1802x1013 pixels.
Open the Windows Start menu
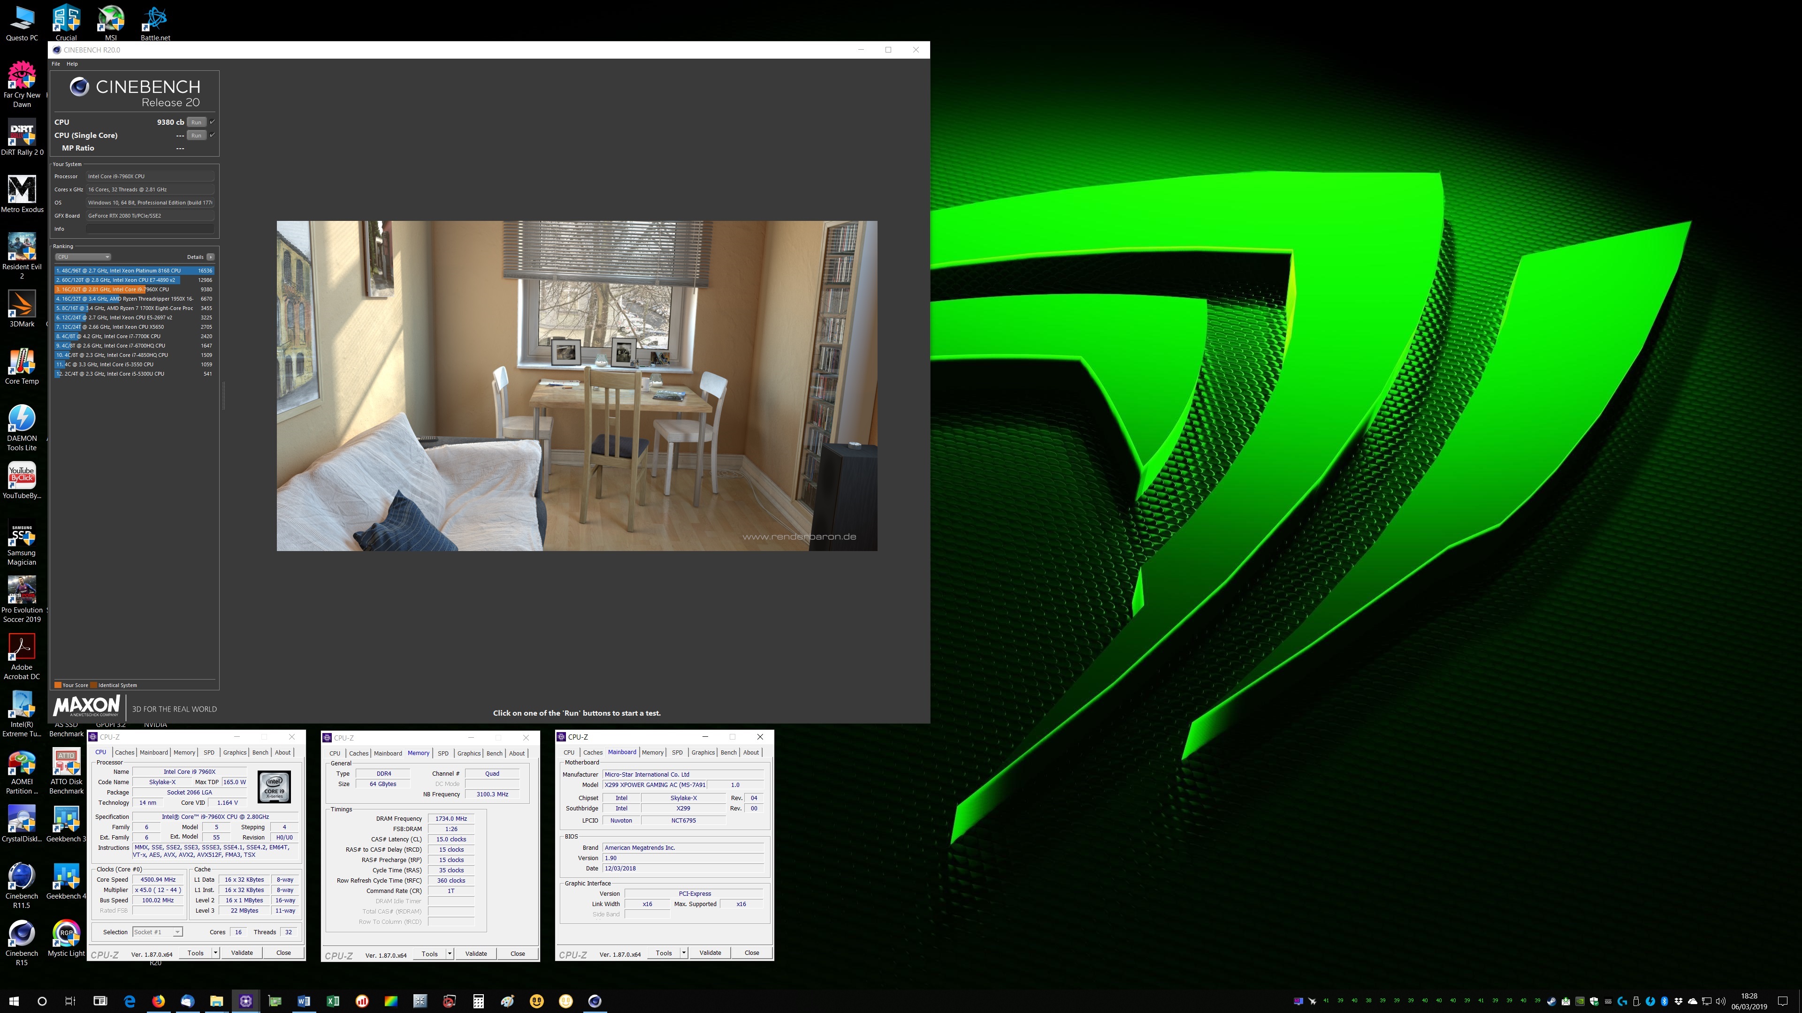click(x=14, y=1001)
